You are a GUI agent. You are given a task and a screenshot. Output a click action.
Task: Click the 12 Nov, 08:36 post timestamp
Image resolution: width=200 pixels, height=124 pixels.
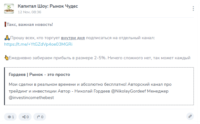(x=29, y=12)
